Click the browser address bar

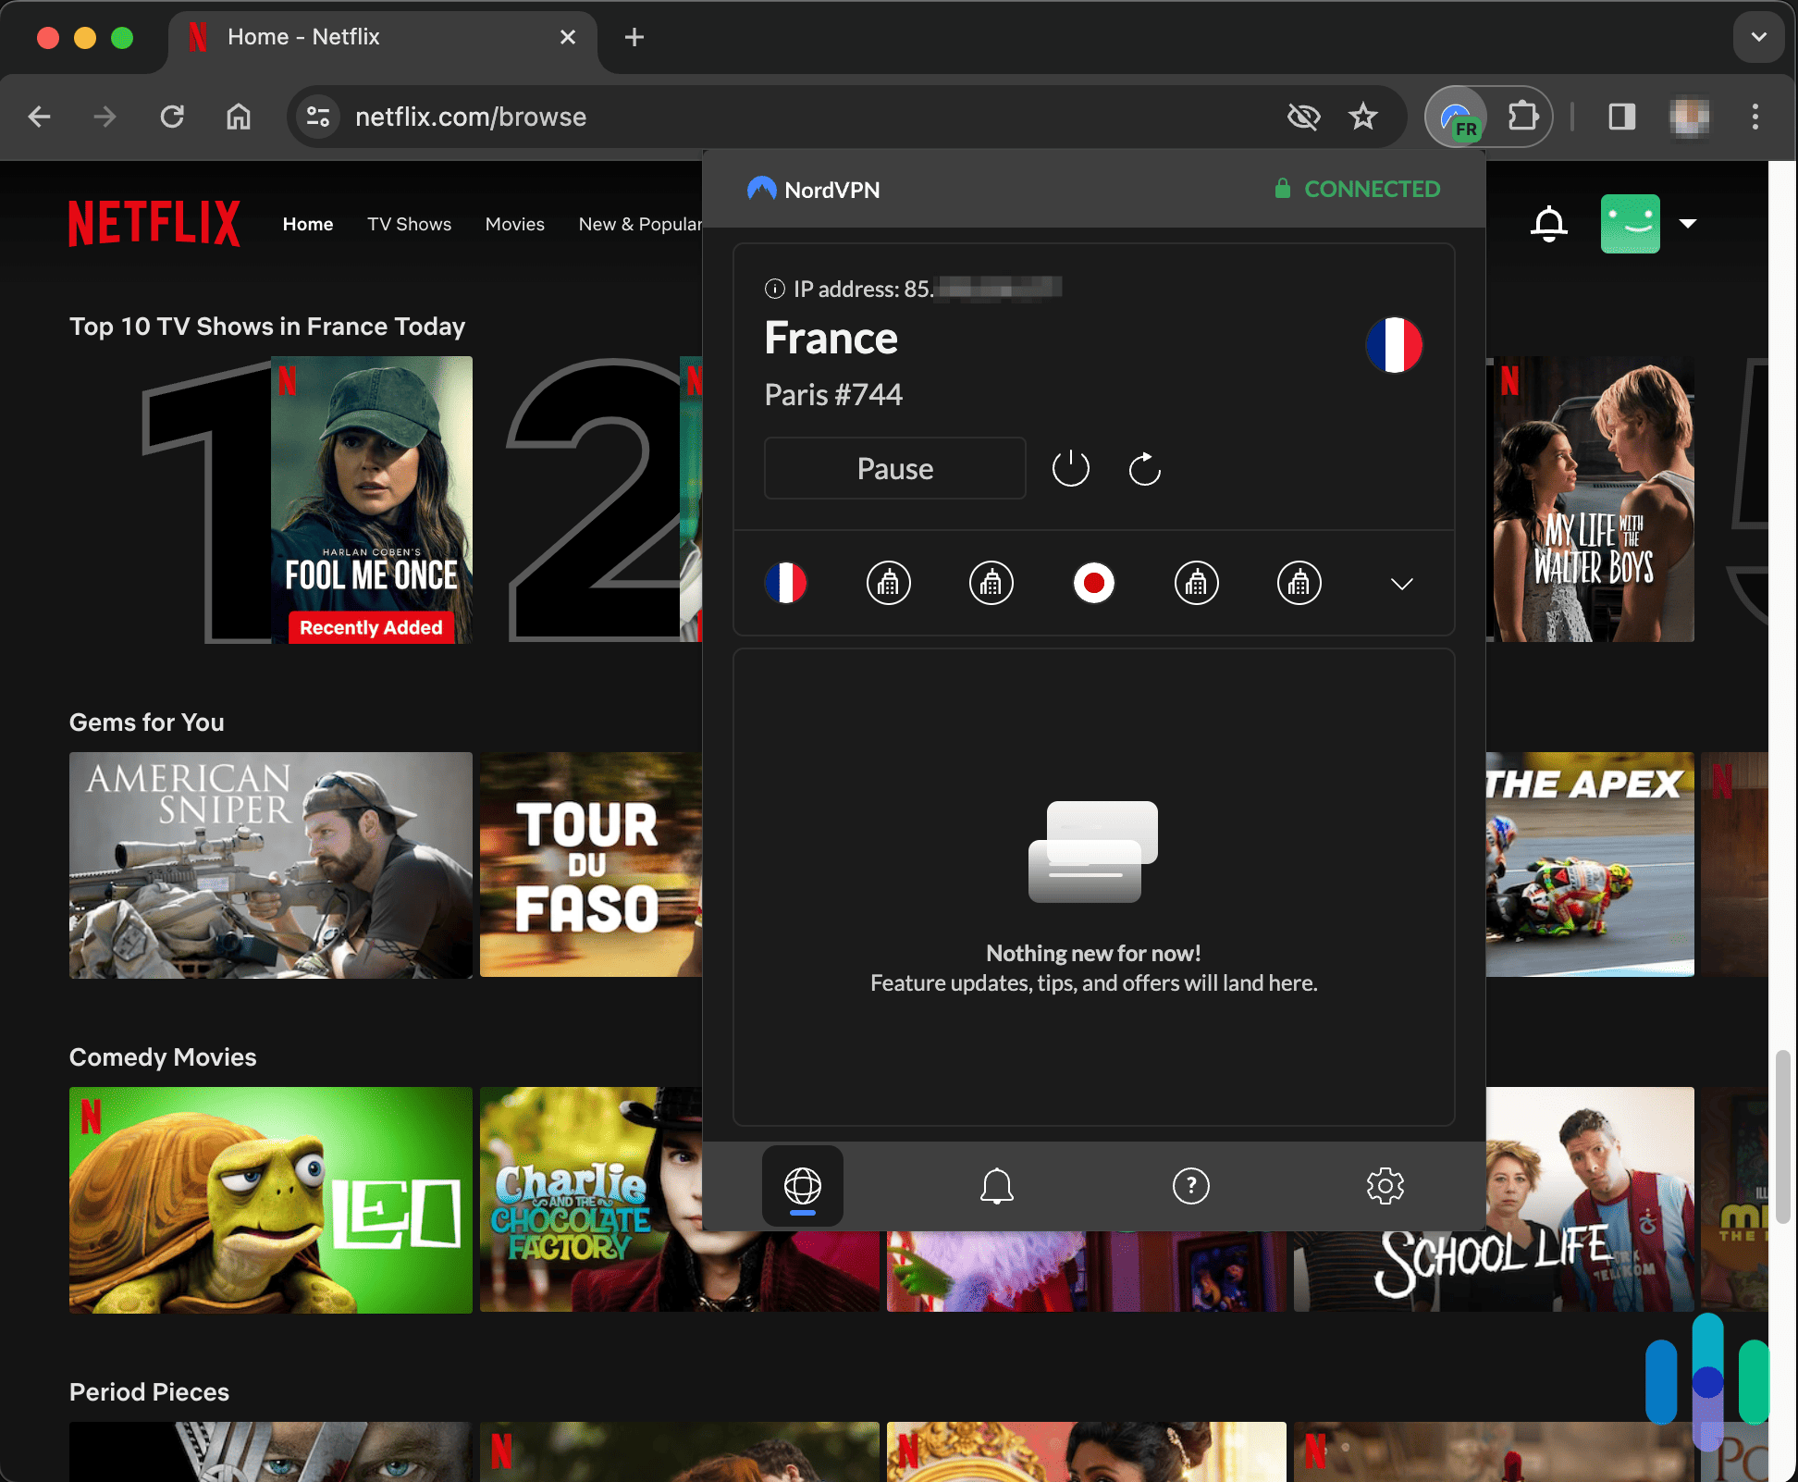tap(647, 117)
